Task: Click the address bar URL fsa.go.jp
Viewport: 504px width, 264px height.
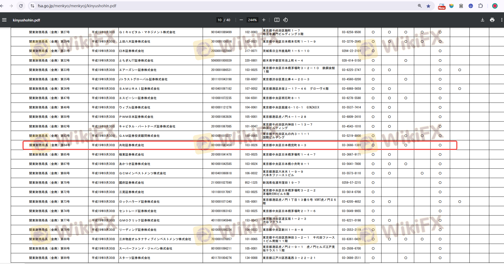Action: [x=77, y=6]
